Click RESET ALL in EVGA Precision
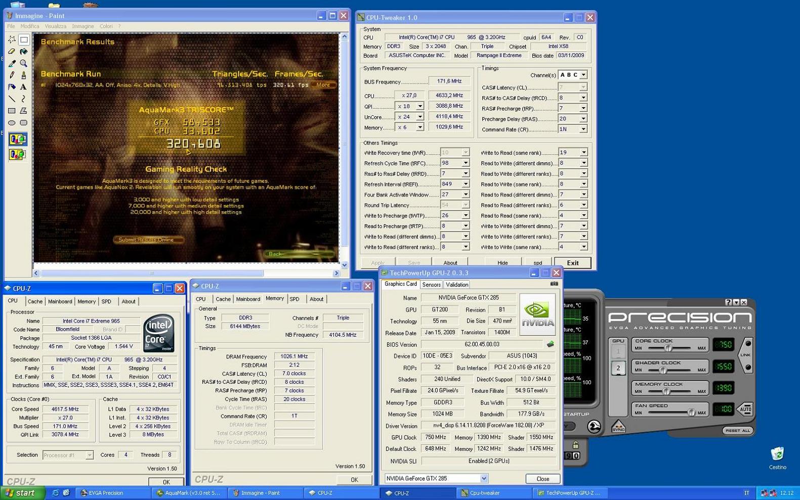The image size is (800, 500). click(737, 431)
